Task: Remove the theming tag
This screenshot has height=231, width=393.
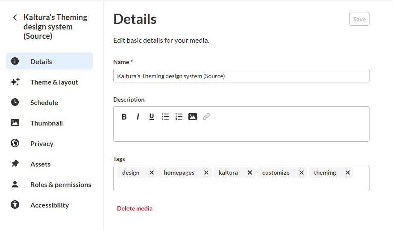Action: pyautogui.click(x=348, y=173)
